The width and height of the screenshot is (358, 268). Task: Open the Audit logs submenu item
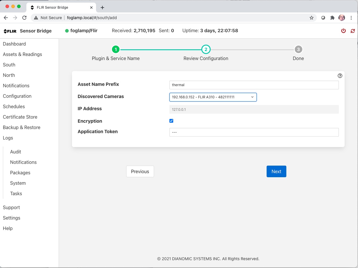16,152
